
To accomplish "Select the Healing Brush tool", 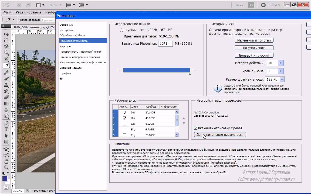I will coord(6,72).
